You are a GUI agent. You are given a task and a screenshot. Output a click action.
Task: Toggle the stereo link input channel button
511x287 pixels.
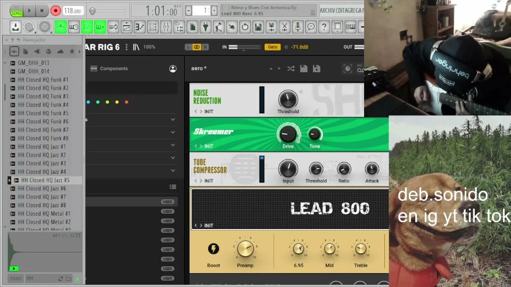point(197,47)
